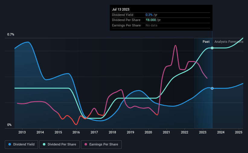
Task: Click the 2019 x-axis year label
Action: (x=130, y=132)
